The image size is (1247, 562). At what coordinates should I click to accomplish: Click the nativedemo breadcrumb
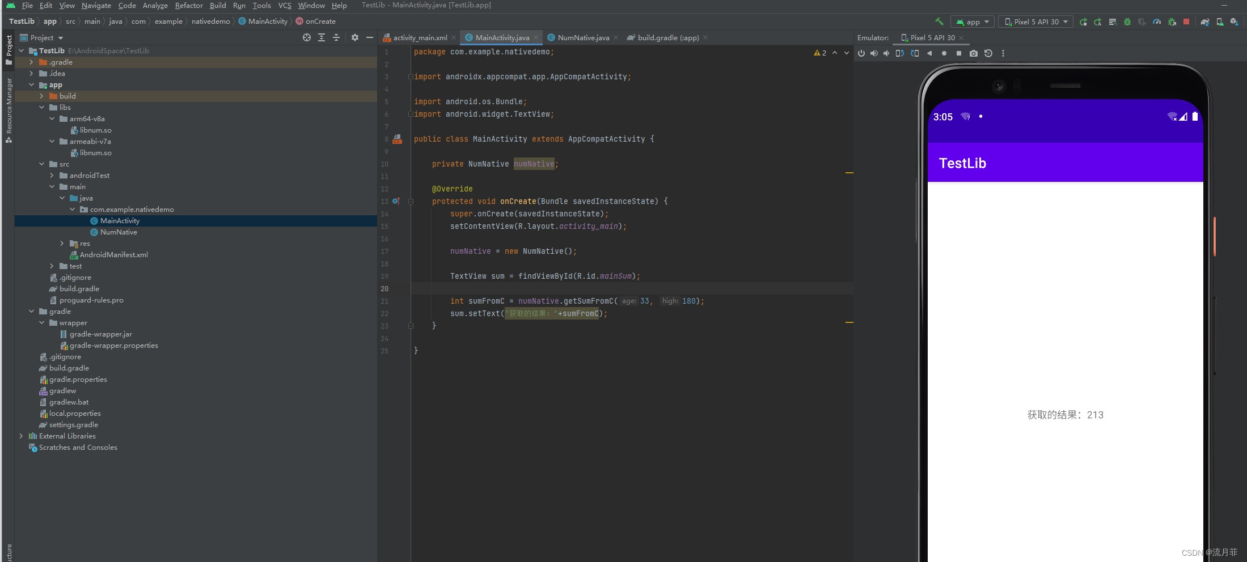coord(211,22)
